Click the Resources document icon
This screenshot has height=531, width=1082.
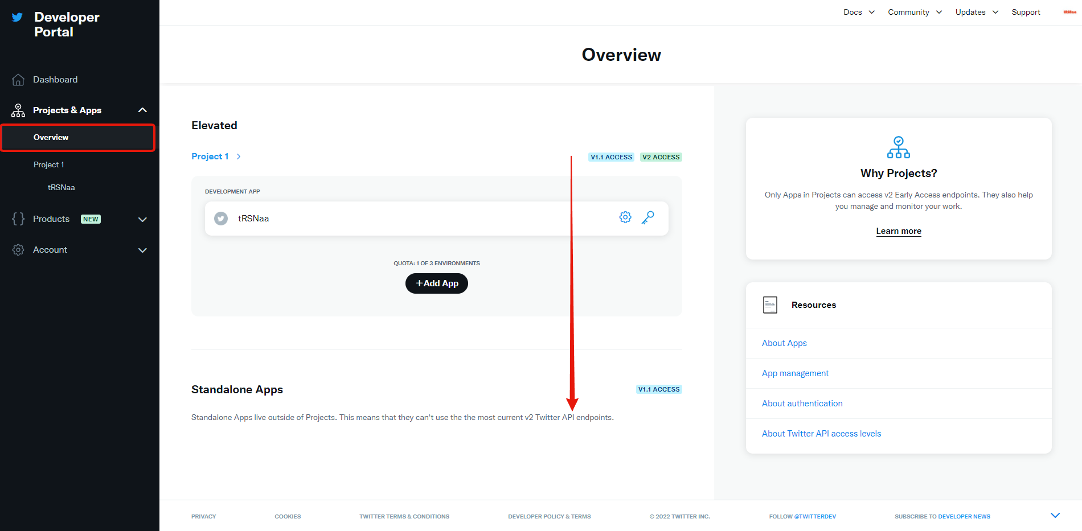770,304
